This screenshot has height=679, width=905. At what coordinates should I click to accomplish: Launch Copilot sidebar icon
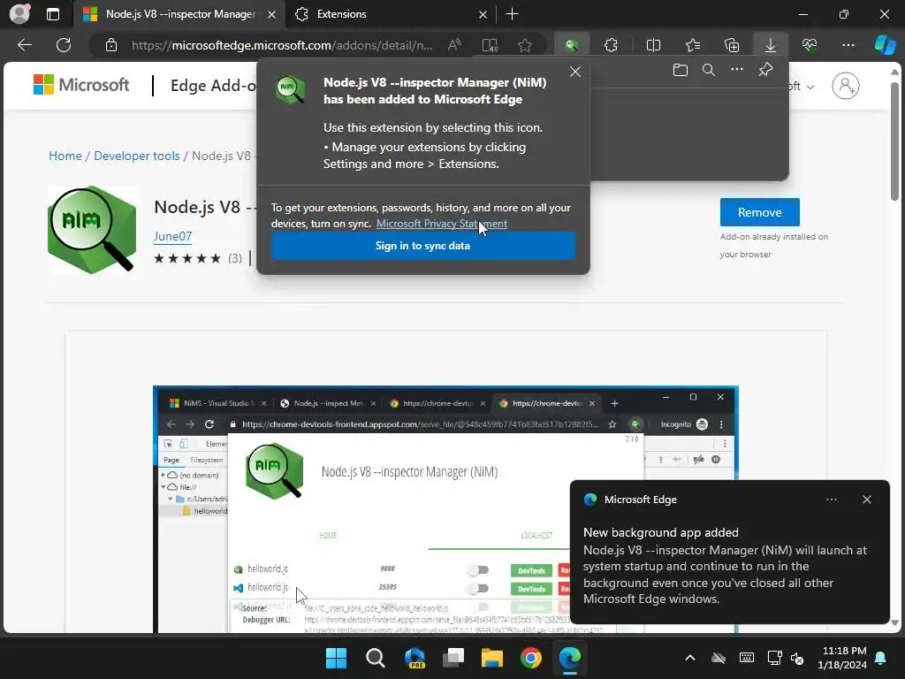coord(885,45)
